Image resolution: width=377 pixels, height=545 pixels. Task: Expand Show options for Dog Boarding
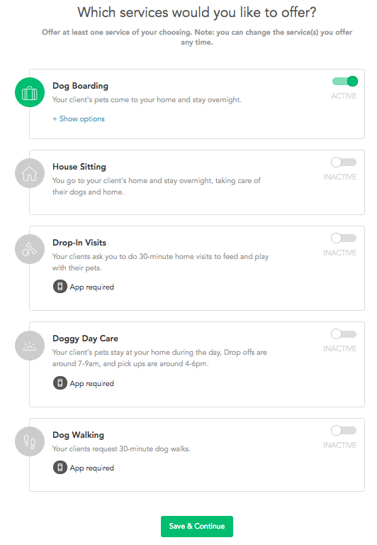tap(79, 119)
